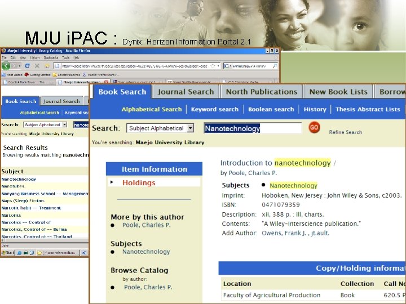Select Journal Search tab in enlarged view
This screenshot has height=304, width=406.
point(186,92)
